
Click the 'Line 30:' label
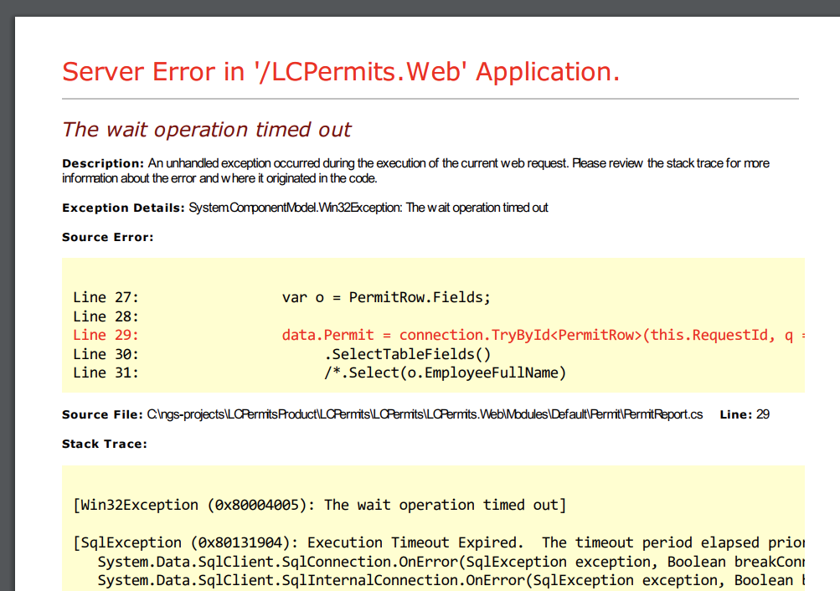106,354
